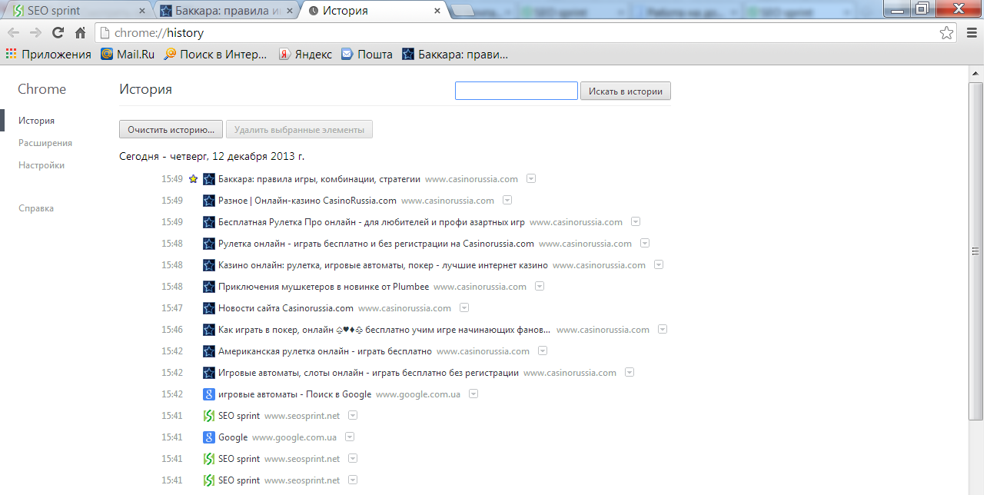Click the Искать в истории button
This screenshot has width=990, height=495.
(626, 91)
